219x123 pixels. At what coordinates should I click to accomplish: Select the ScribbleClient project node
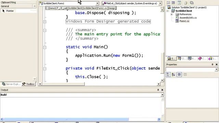(184, 11)
